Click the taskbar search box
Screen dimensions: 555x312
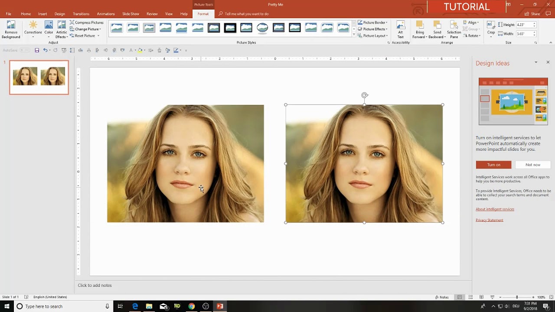[63, 306]
